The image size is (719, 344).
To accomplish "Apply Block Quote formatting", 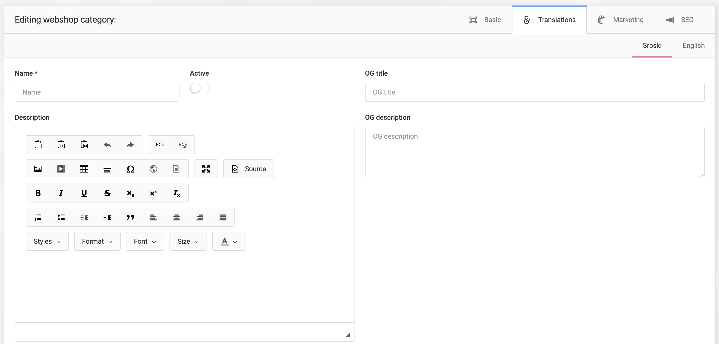I will point(130,217).
